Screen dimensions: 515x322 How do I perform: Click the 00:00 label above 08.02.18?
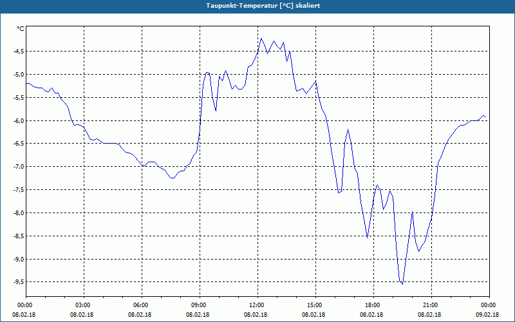pyautogui.click(x=24, y=305)
